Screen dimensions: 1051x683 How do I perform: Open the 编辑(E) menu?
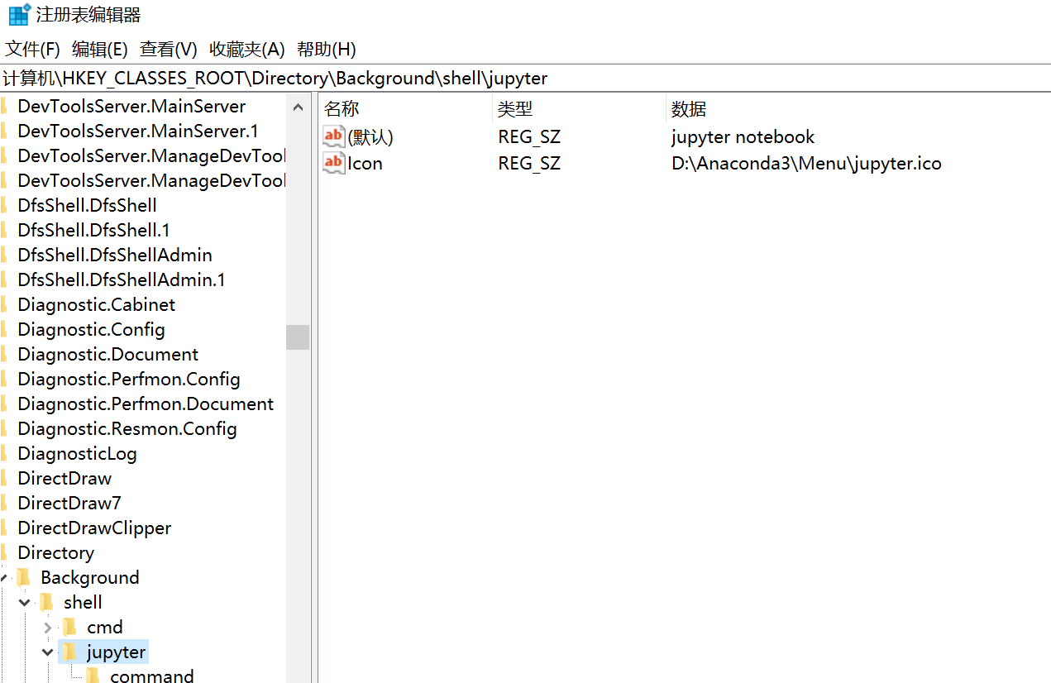(99, 49)
